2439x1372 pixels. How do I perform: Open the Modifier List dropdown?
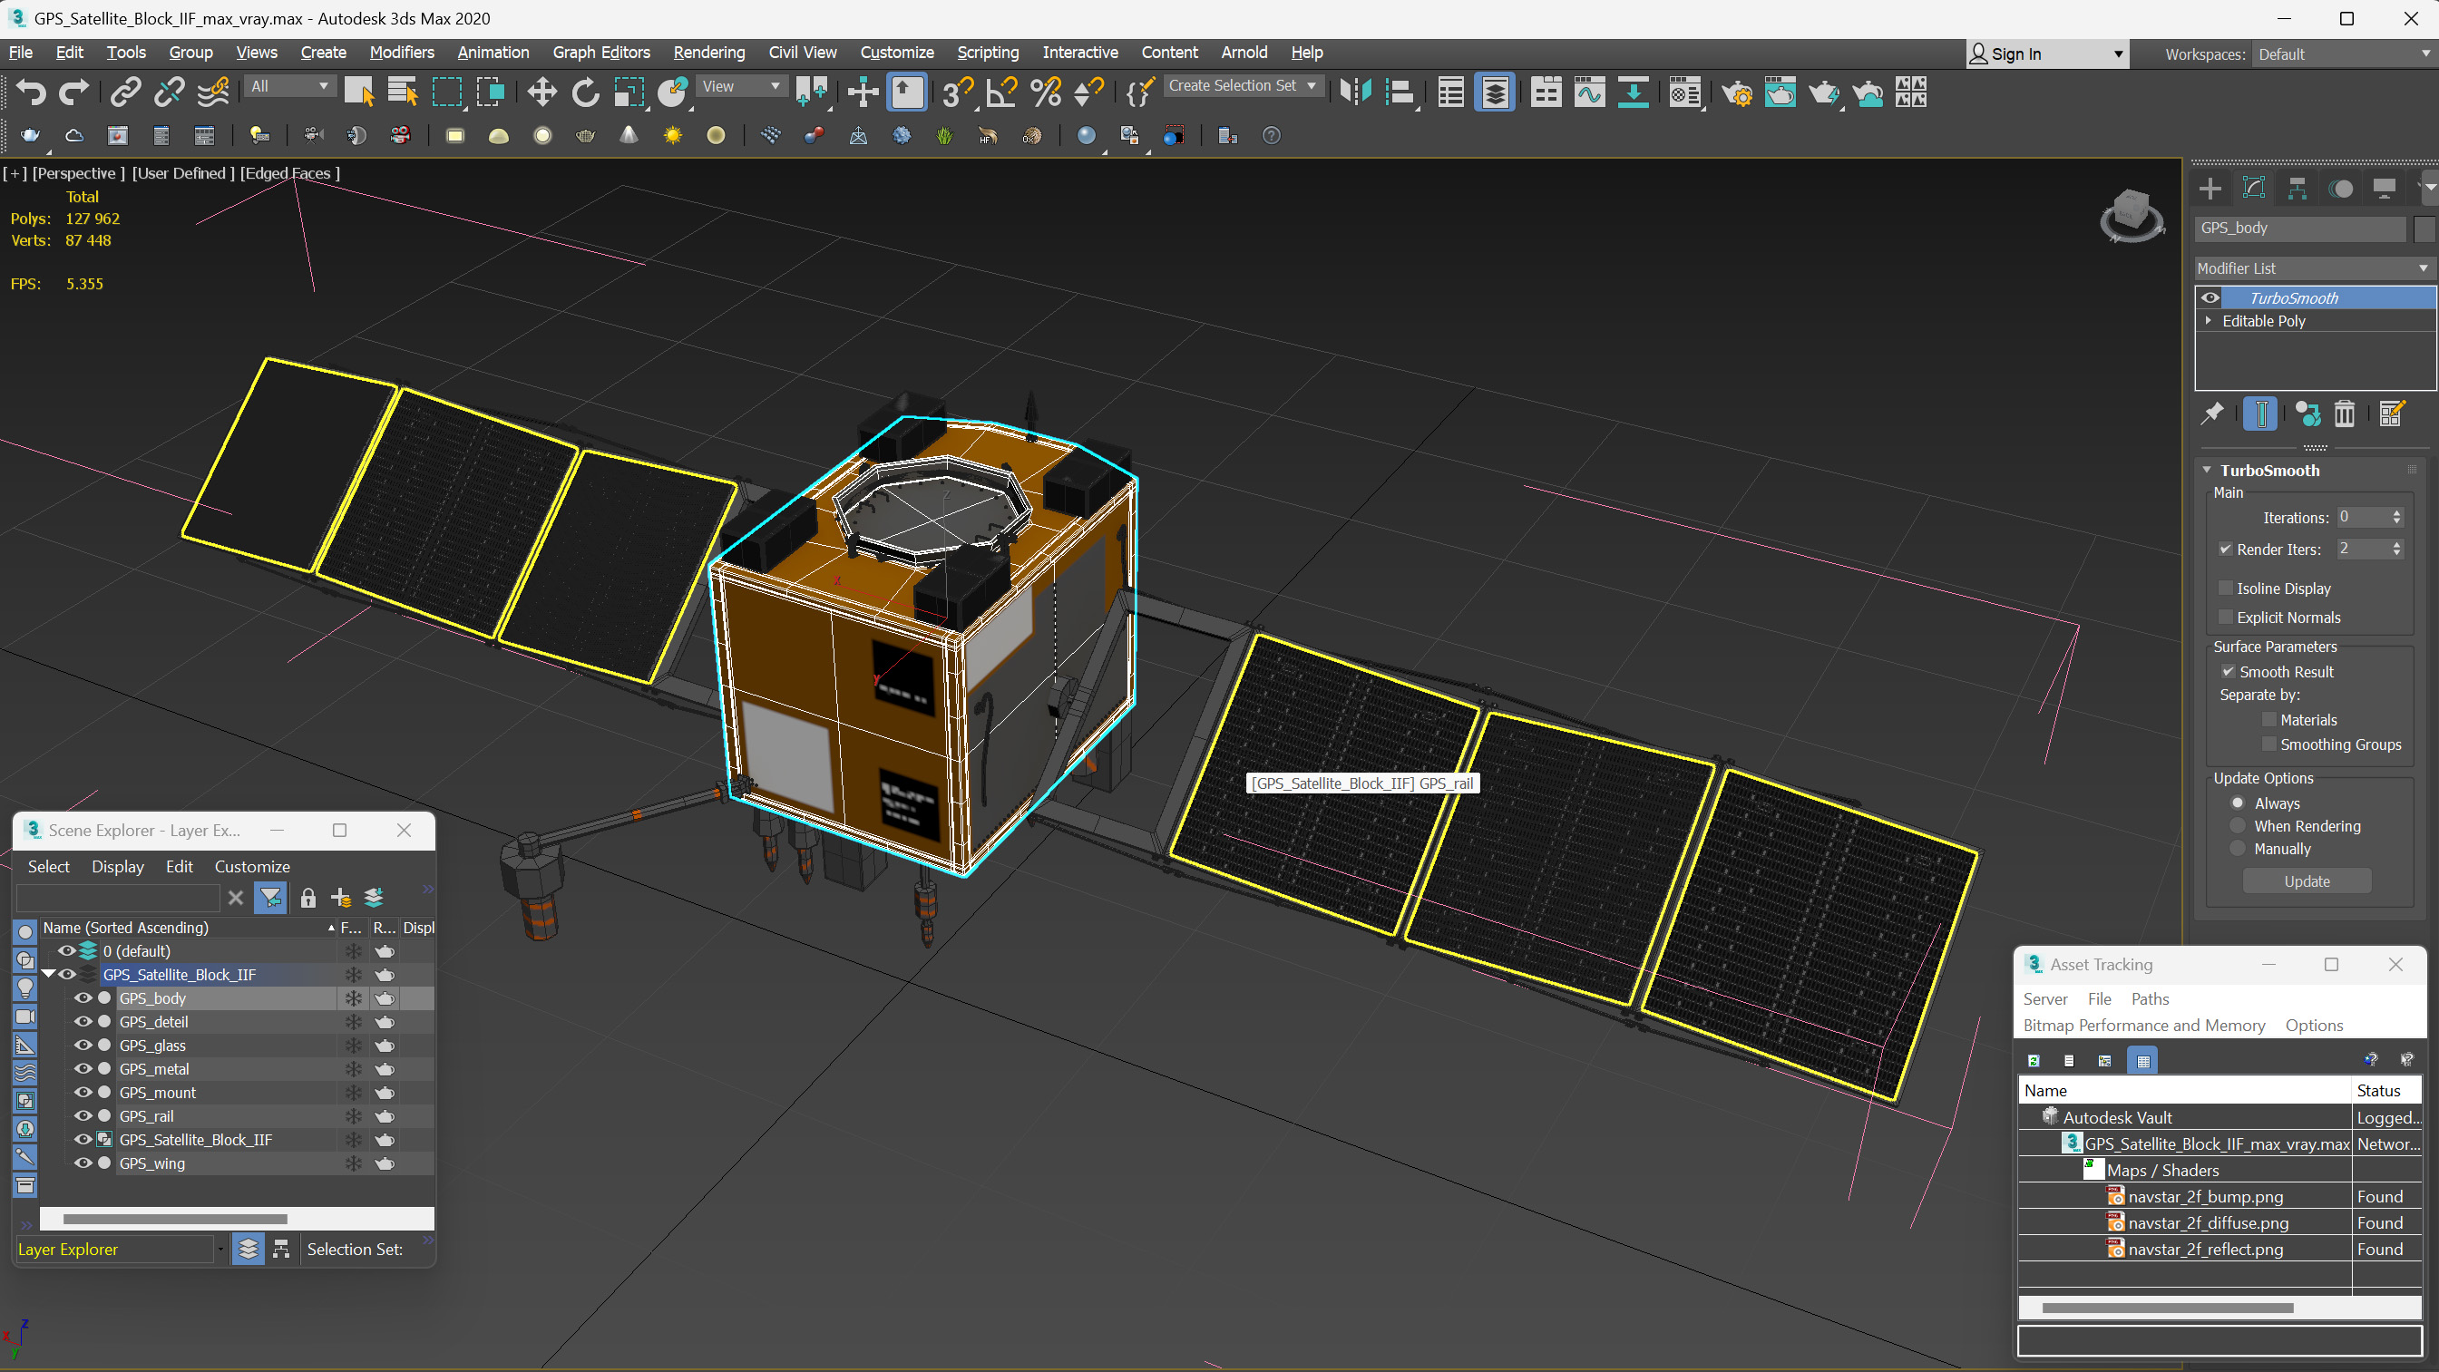tap(2314, 268)
